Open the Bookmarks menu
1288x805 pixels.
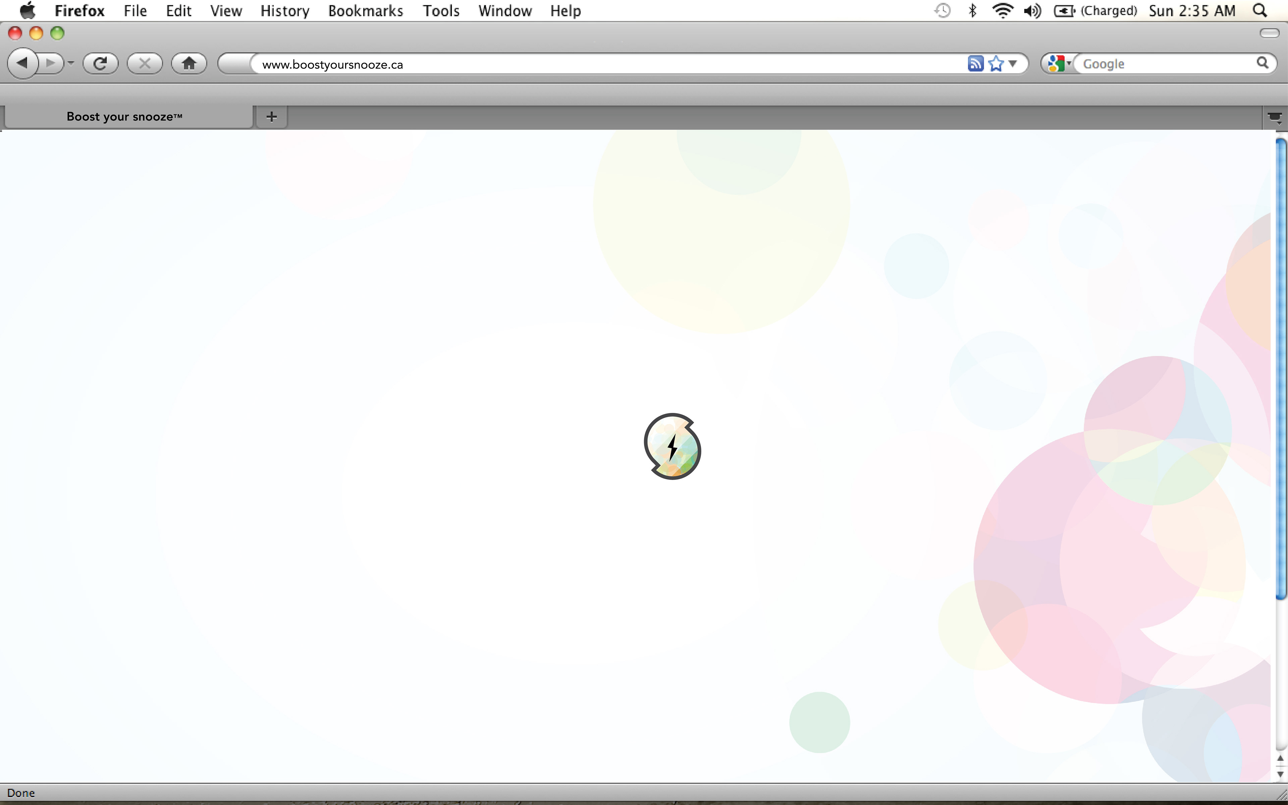tap(366, 11)
